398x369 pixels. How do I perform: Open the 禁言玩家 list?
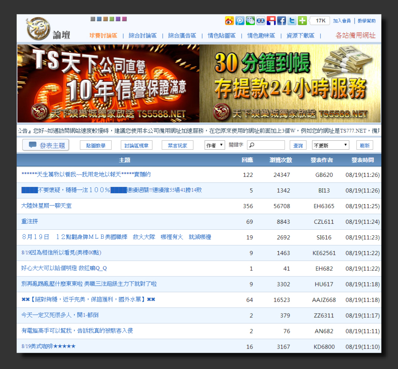click(x=178, y=146)
